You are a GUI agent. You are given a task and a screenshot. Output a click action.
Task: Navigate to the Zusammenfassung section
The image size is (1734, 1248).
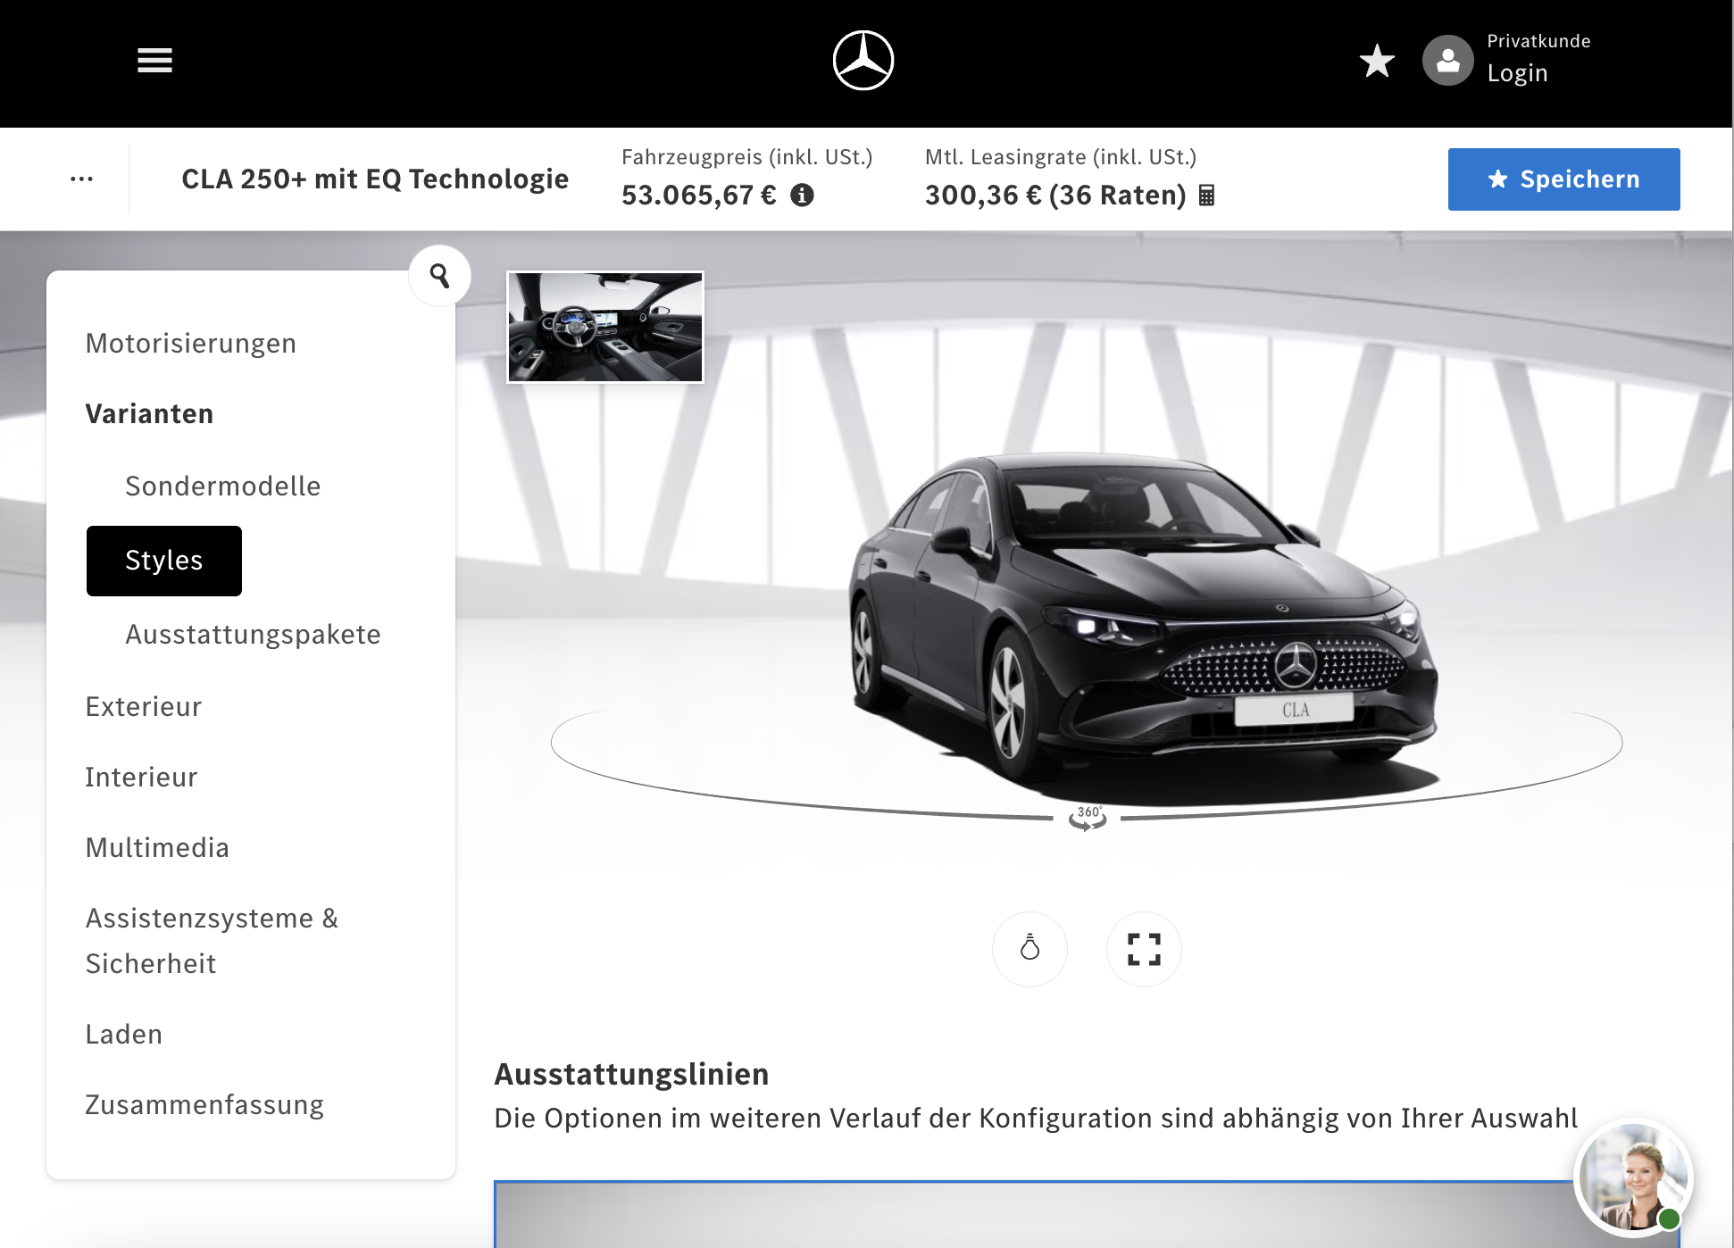[x=204, y=1105]
